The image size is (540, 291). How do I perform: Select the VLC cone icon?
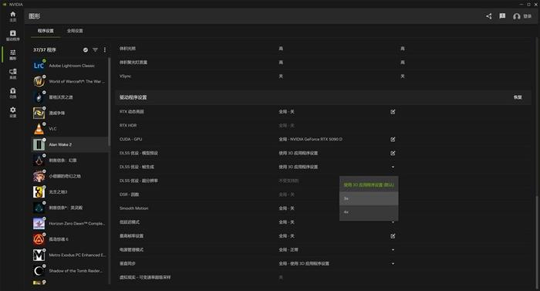[x=39, y=129]
